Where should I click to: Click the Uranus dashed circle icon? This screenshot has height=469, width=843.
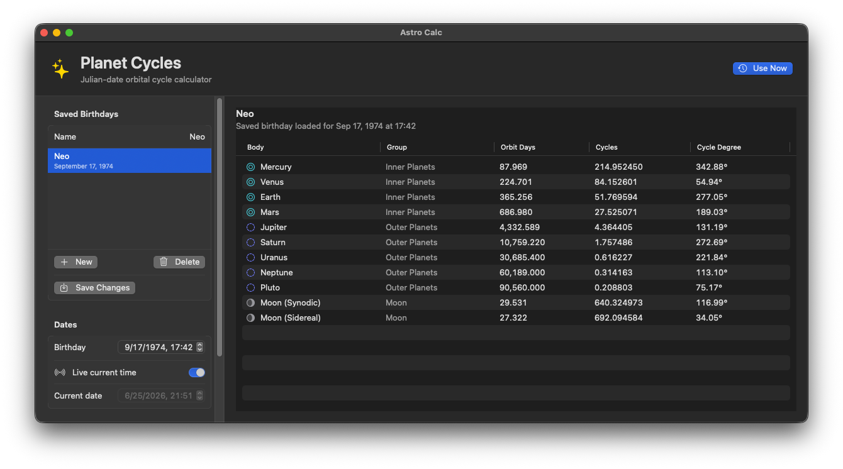pyautogui.click(x=250, y=258)
